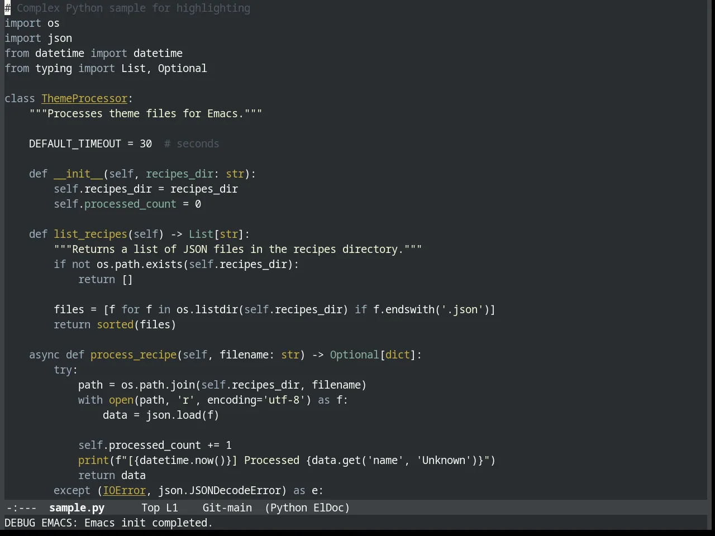Click the class docstring 'Processes theme files for Emacs.'
The width and height of the screenshot is (715, 536).
coord(146,113)
